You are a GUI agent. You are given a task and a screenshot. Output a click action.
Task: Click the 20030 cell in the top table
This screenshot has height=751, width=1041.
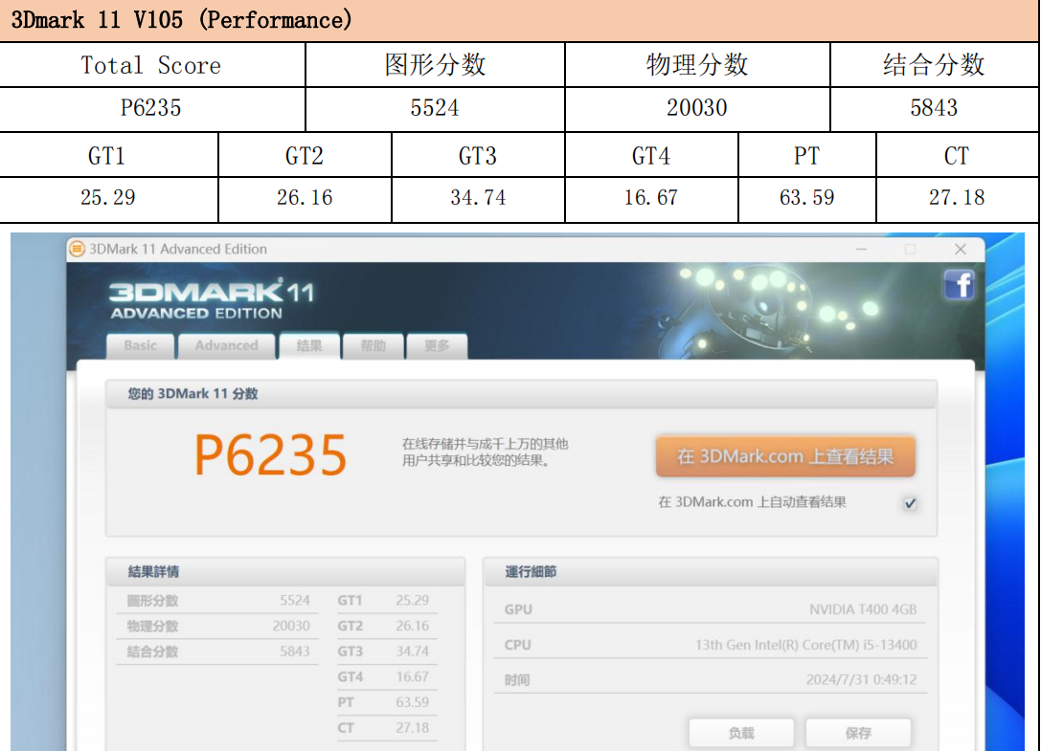pyautogui.click(x=697, y=108)
